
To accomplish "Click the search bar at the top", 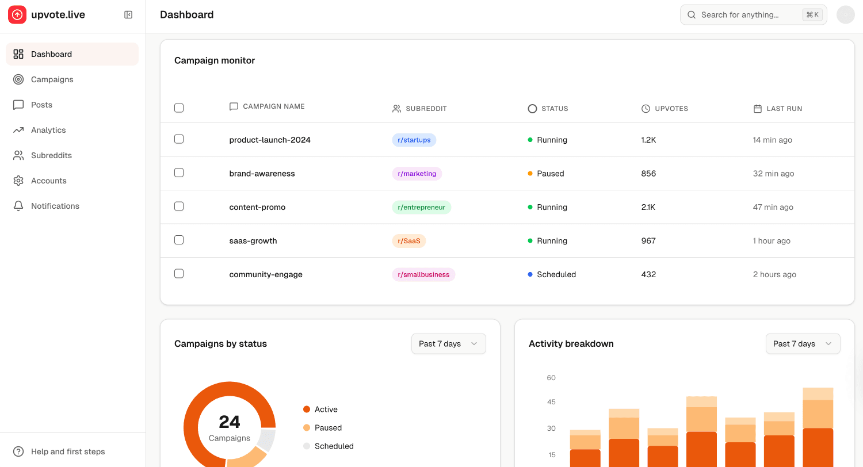I will tap(748, 14).
